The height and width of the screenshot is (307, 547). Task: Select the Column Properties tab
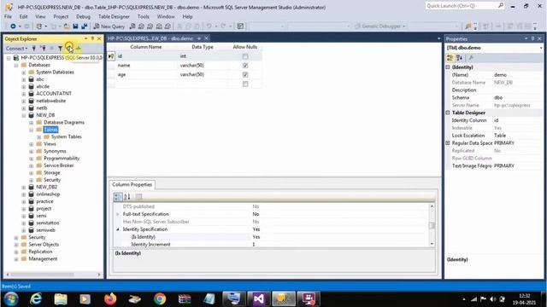coord(132,184)
